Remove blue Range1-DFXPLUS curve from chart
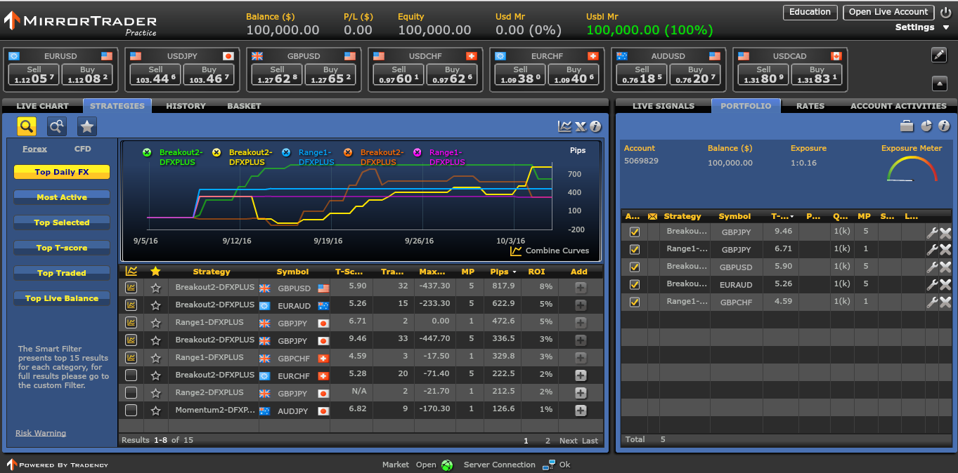This screenshot has height=473, width=958. 286,152
